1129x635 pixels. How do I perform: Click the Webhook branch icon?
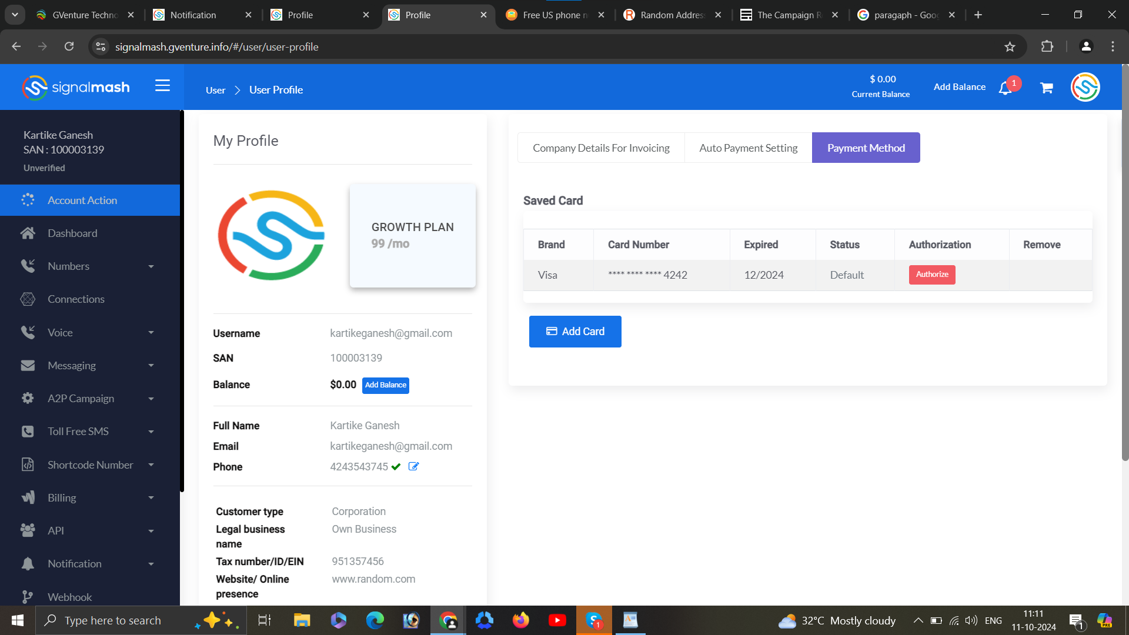pos(28,597)
